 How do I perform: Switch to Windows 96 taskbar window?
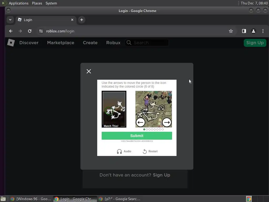coord(31,199)
